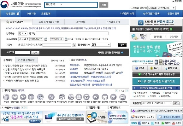183x126 pixels.
Task: Open calendar for start date 2019/08/17
Action: [46, 39]
